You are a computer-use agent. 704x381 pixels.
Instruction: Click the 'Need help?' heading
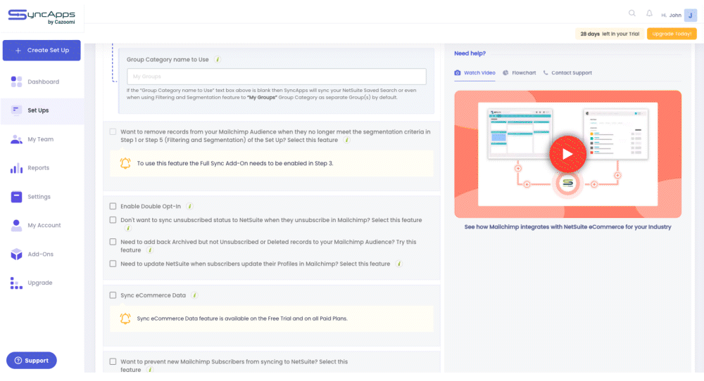pyautogui.click(x=470, y=53)
